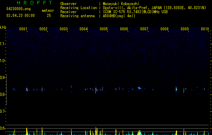Click the meteor count value 25

coord(49,16)
